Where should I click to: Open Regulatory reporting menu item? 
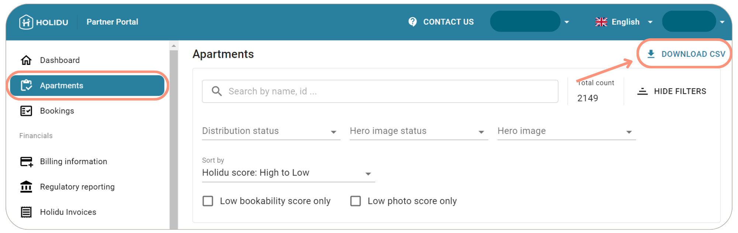pos(77,187)
